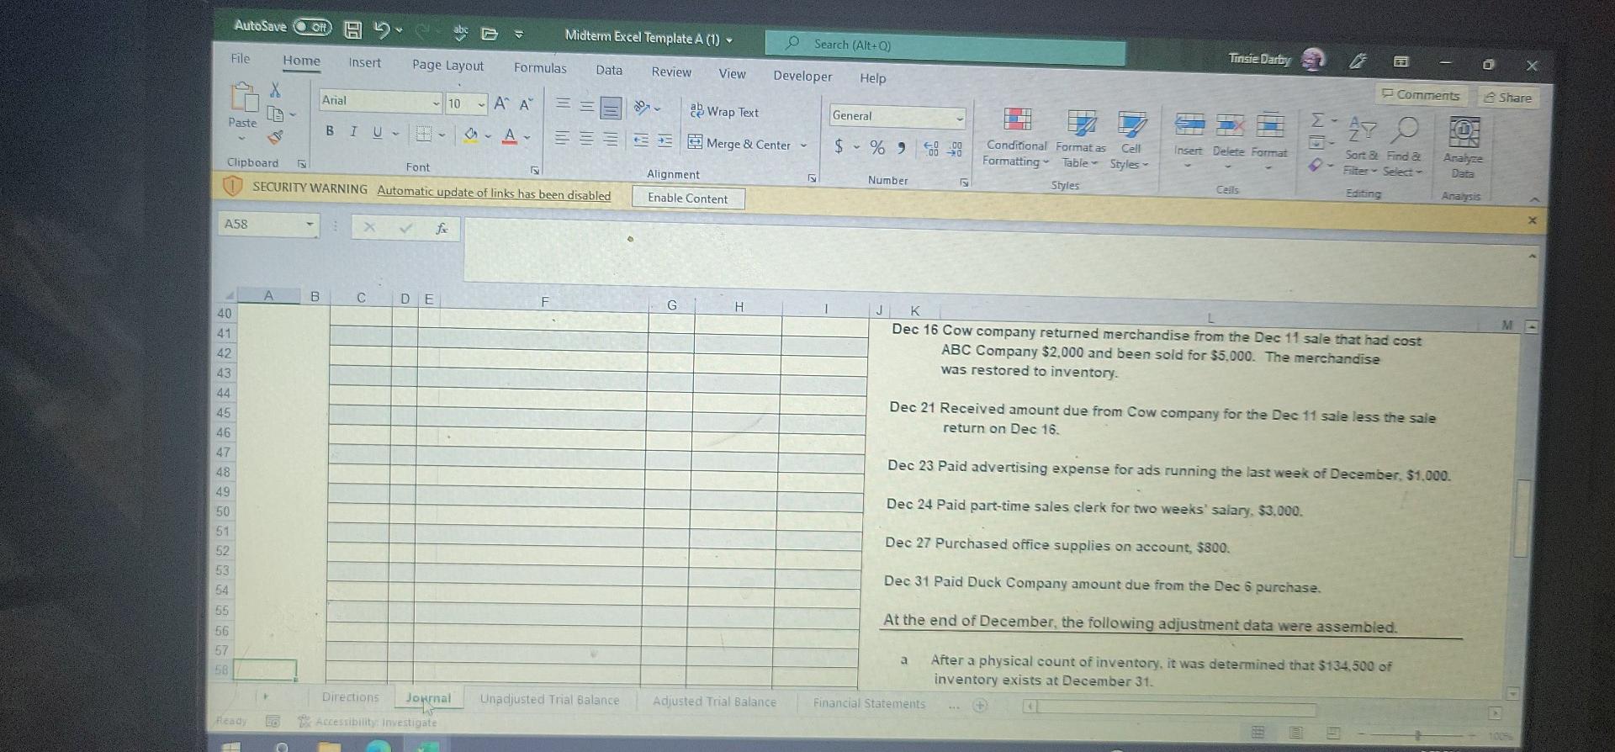1615x752 pixels.
Task: Toggle Align Left in Alignment group
Action: 562,138
